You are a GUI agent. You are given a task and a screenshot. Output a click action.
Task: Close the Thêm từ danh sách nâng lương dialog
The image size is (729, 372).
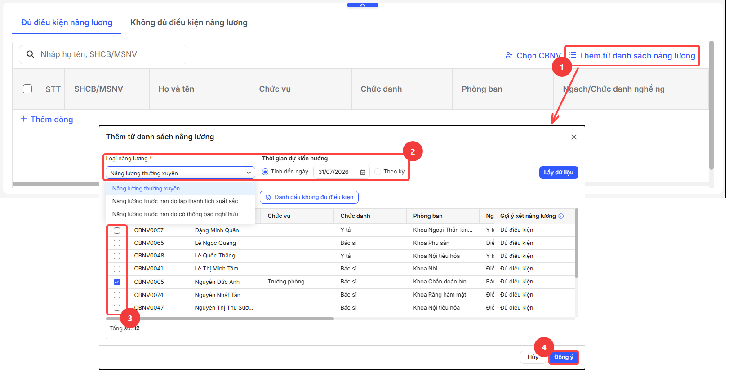[x=574, y=137]
